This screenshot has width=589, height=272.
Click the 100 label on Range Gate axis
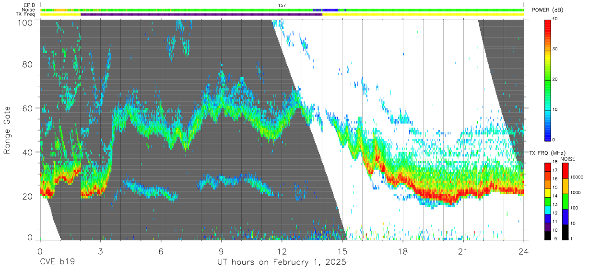(25, 23)
